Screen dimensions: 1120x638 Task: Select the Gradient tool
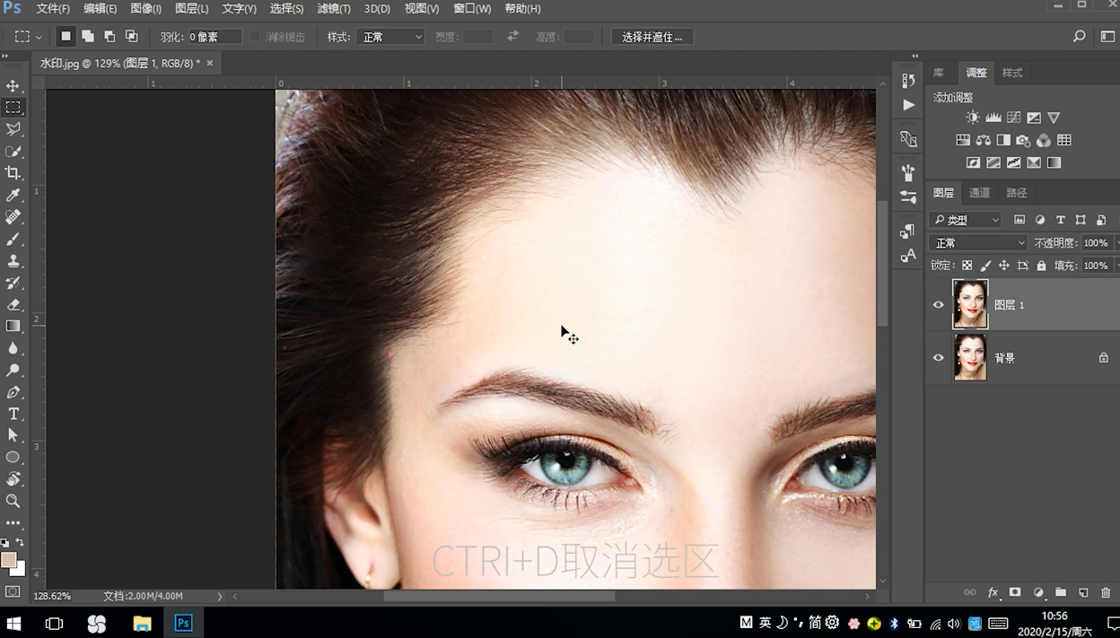(13, 327)
